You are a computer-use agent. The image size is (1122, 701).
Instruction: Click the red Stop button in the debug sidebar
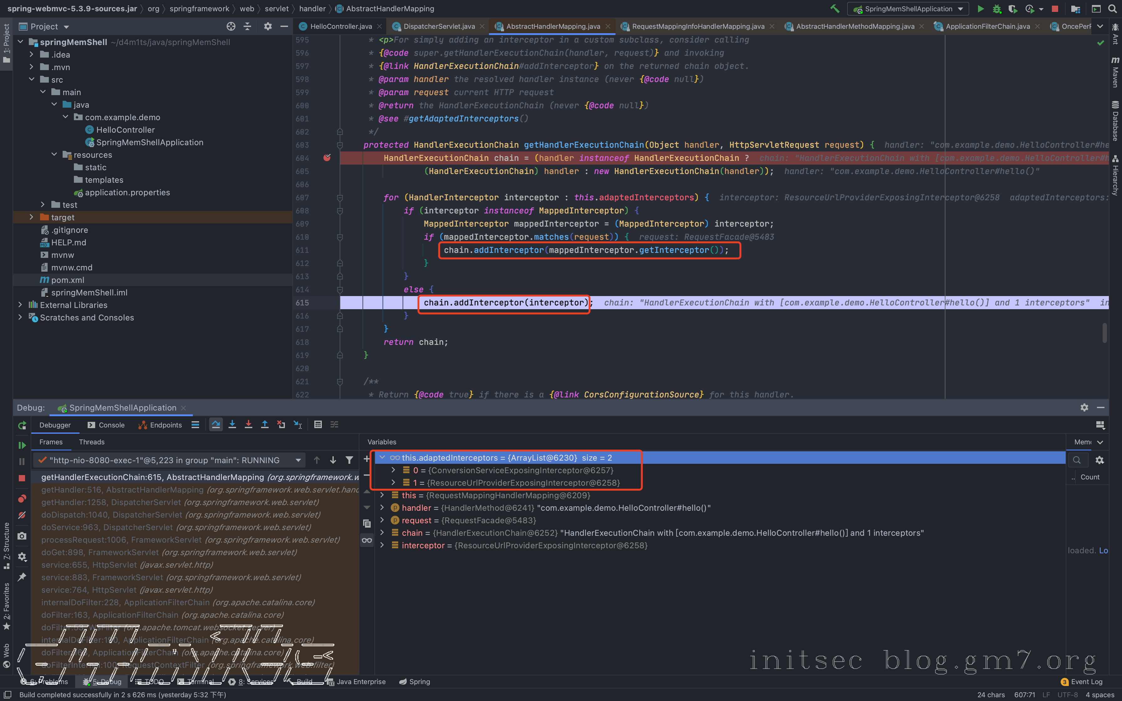click(22, 478)
